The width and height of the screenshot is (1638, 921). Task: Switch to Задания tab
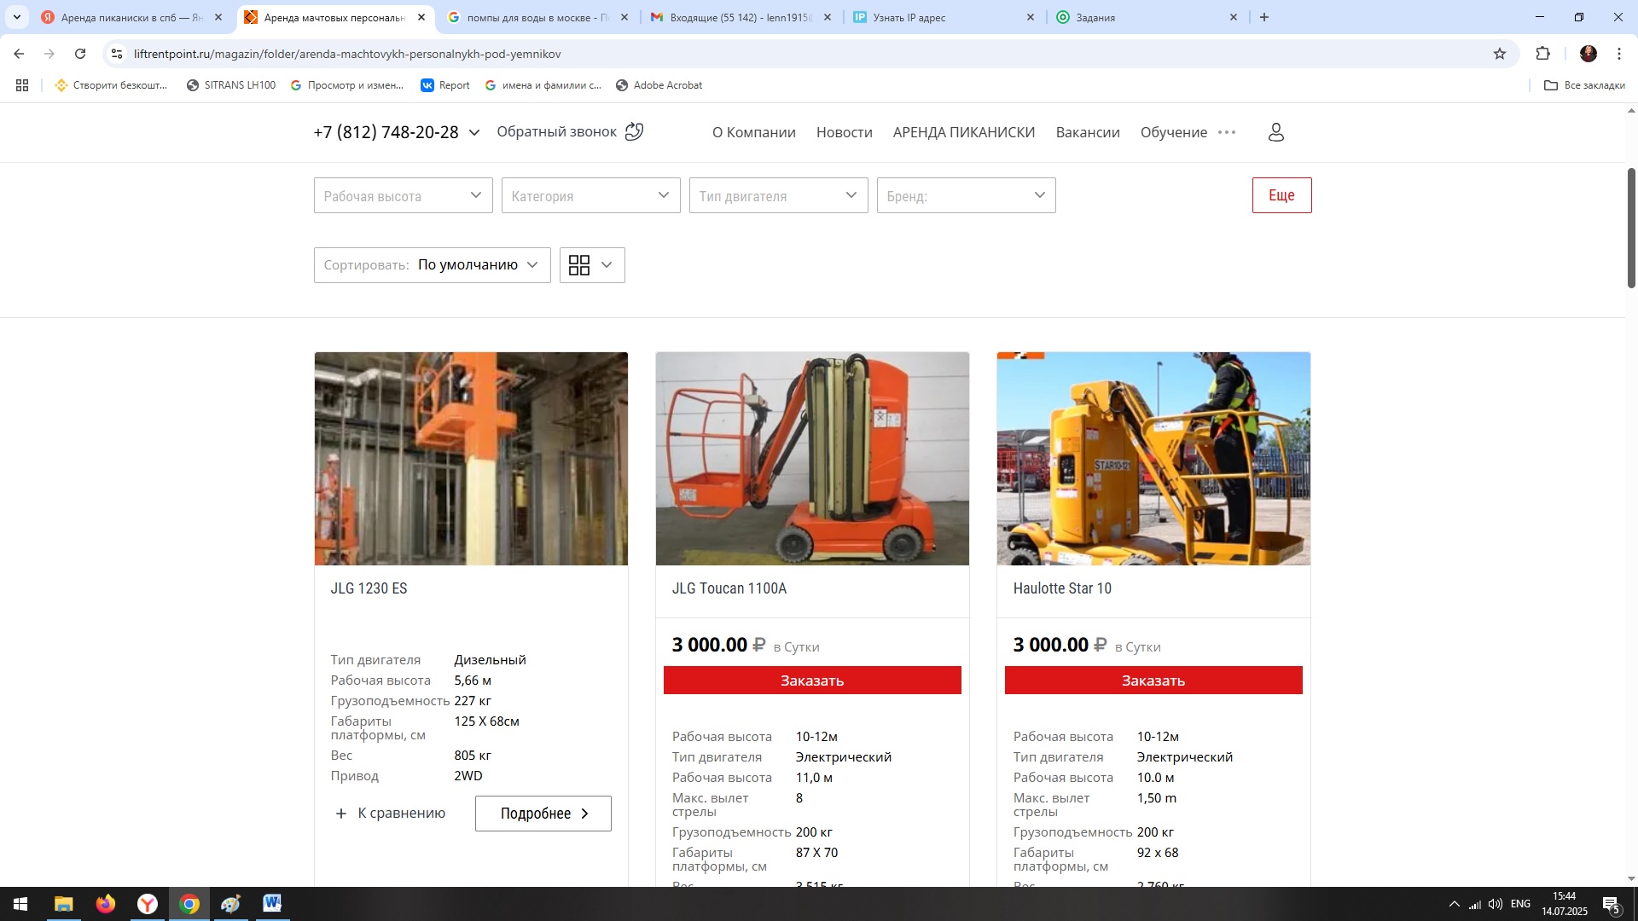click(x=1146, y=17)
